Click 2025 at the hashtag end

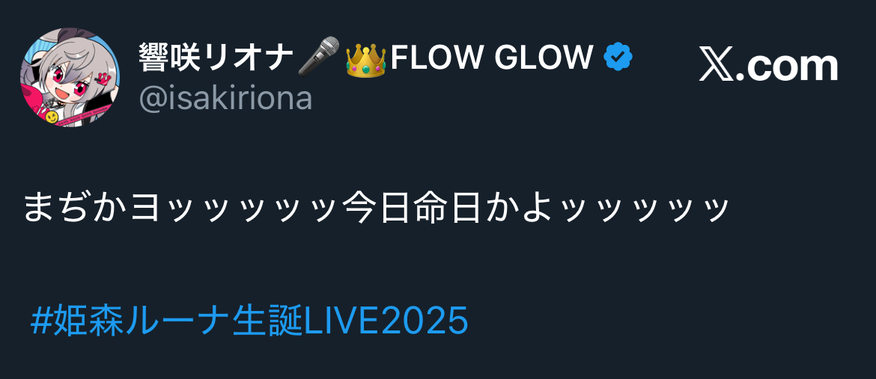tap(424, 321)
